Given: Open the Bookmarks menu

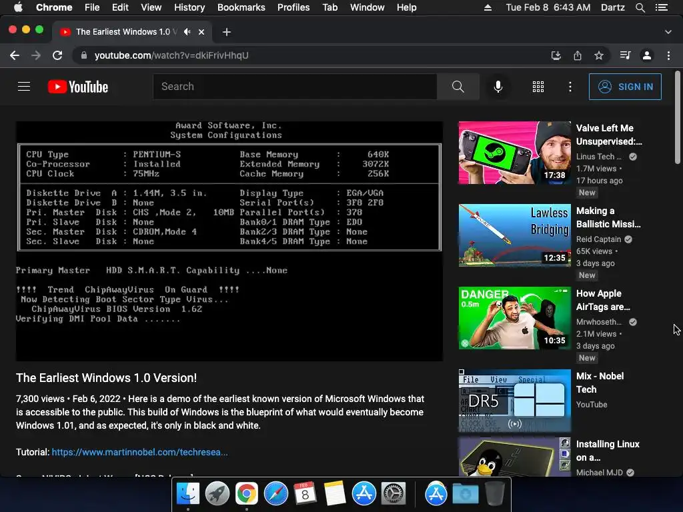Looking at the screenshot, I should point(241,7).
